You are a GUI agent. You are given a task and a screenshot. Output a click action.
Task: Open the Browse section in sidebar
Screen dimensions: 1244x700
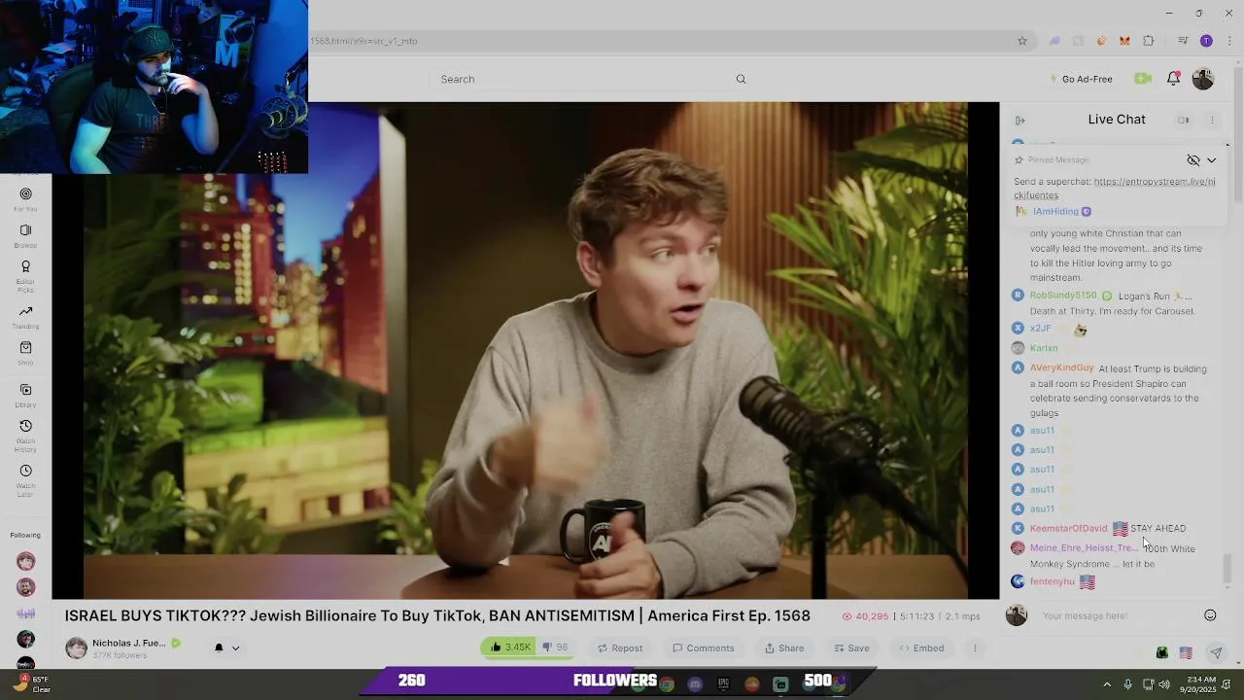pos(25,230)
